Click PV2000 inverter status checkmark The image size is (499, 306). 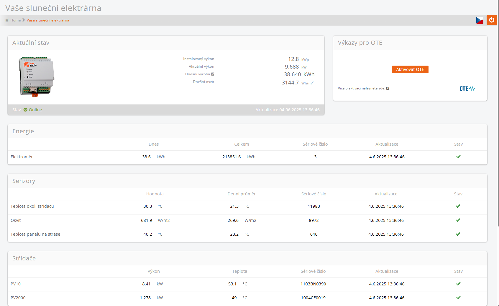pos(458,298)
